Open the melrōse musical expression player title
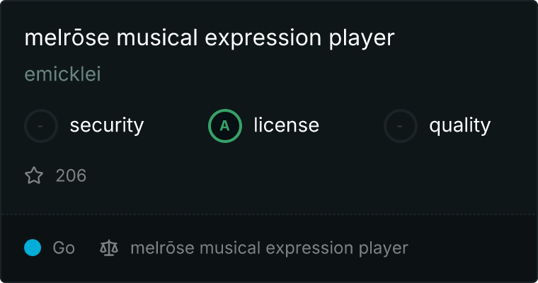Screen dimensions: 538x283 coord(209,38)
